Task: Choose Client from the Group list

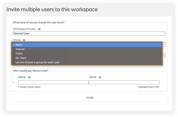Action: pos(87,54)
